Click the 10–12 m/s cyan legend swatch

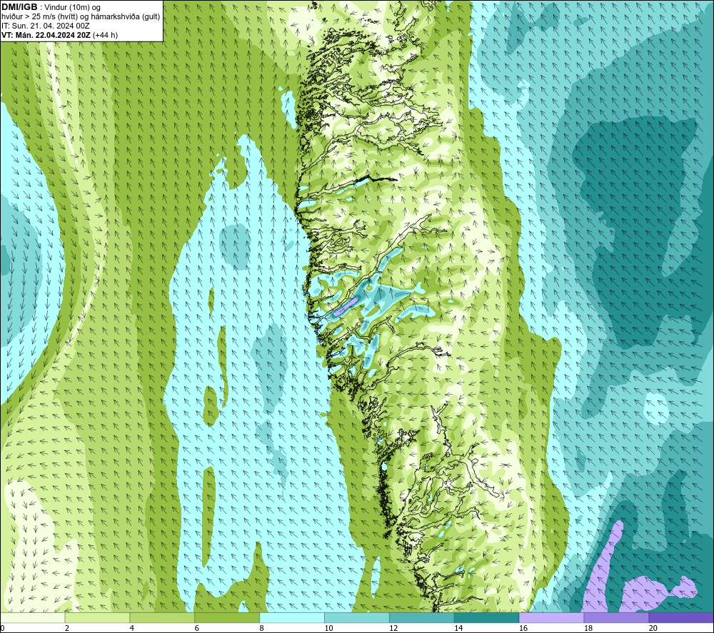point(357,618)
